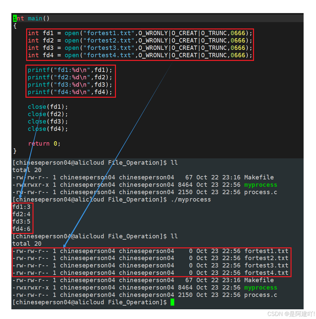Click the first 'total 20' output line
Image resolution: width=316 pixels, height=319 pixels.
(27, 170)
